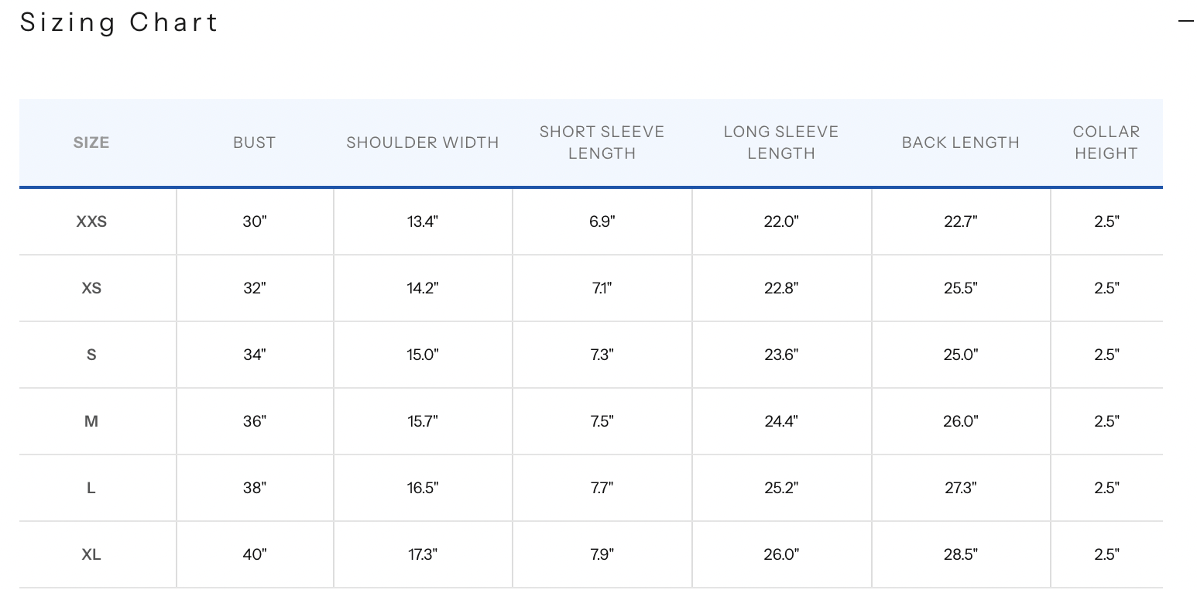Select the XL size row label
The height and width of the screenshot is (590, 1197).
point(91,554)
